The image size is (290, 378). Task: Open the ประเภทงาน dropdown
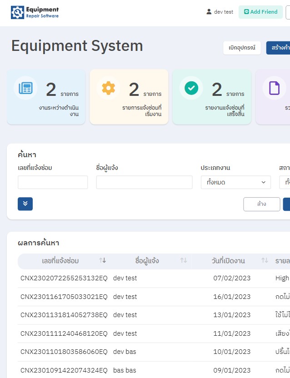click(x=235, y=182)
